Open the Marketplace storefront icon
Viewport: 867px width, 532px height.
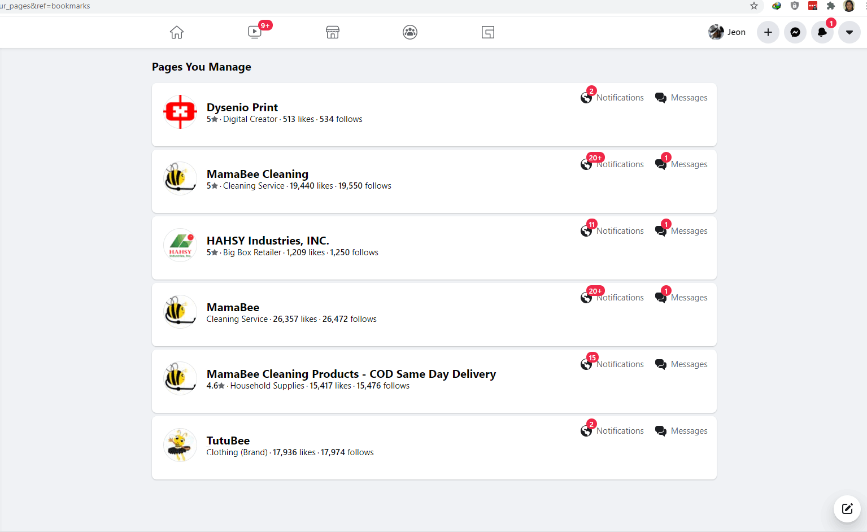pos(333,32)
